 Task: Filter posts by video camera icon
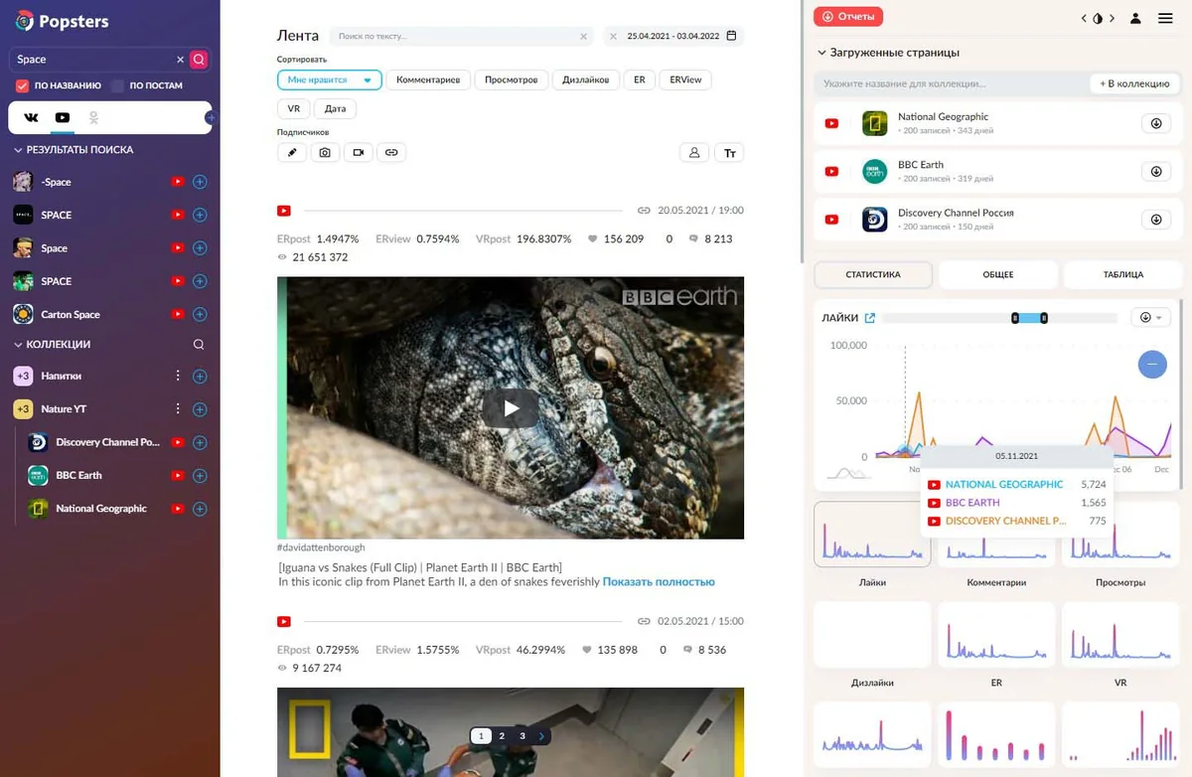point(359,153)
